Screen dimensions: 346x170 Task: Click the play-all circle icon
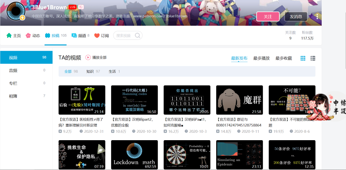(88, 57)
